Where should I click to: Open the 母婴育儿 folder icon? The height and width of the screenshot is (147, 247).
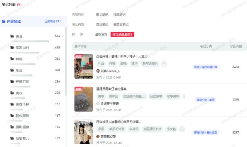[12, 138]
